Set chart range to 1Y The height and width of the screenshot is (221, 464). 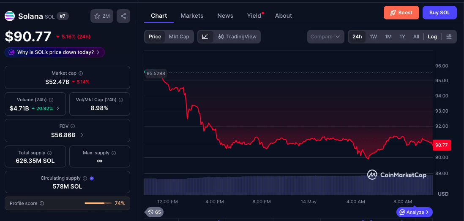pyautogui.click(x=402, y=37)
